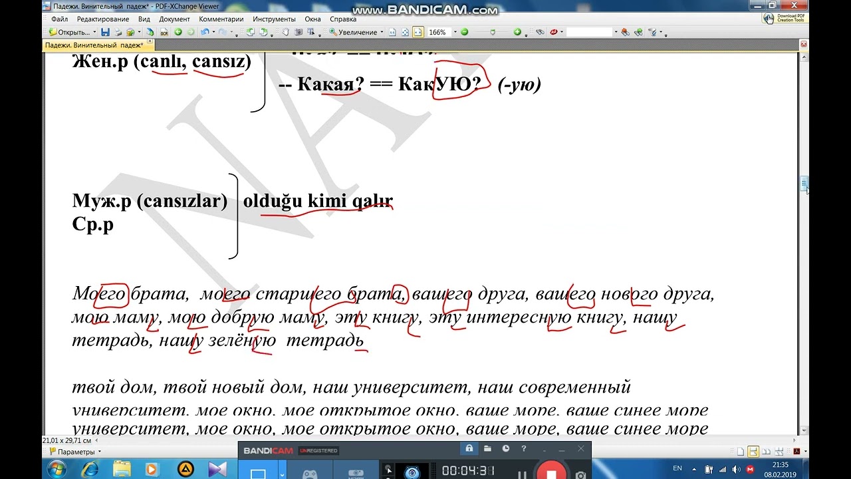Set zoom to Actual Size icon
The width and height of the screenshot is (851, 479).
pos(392,32)
